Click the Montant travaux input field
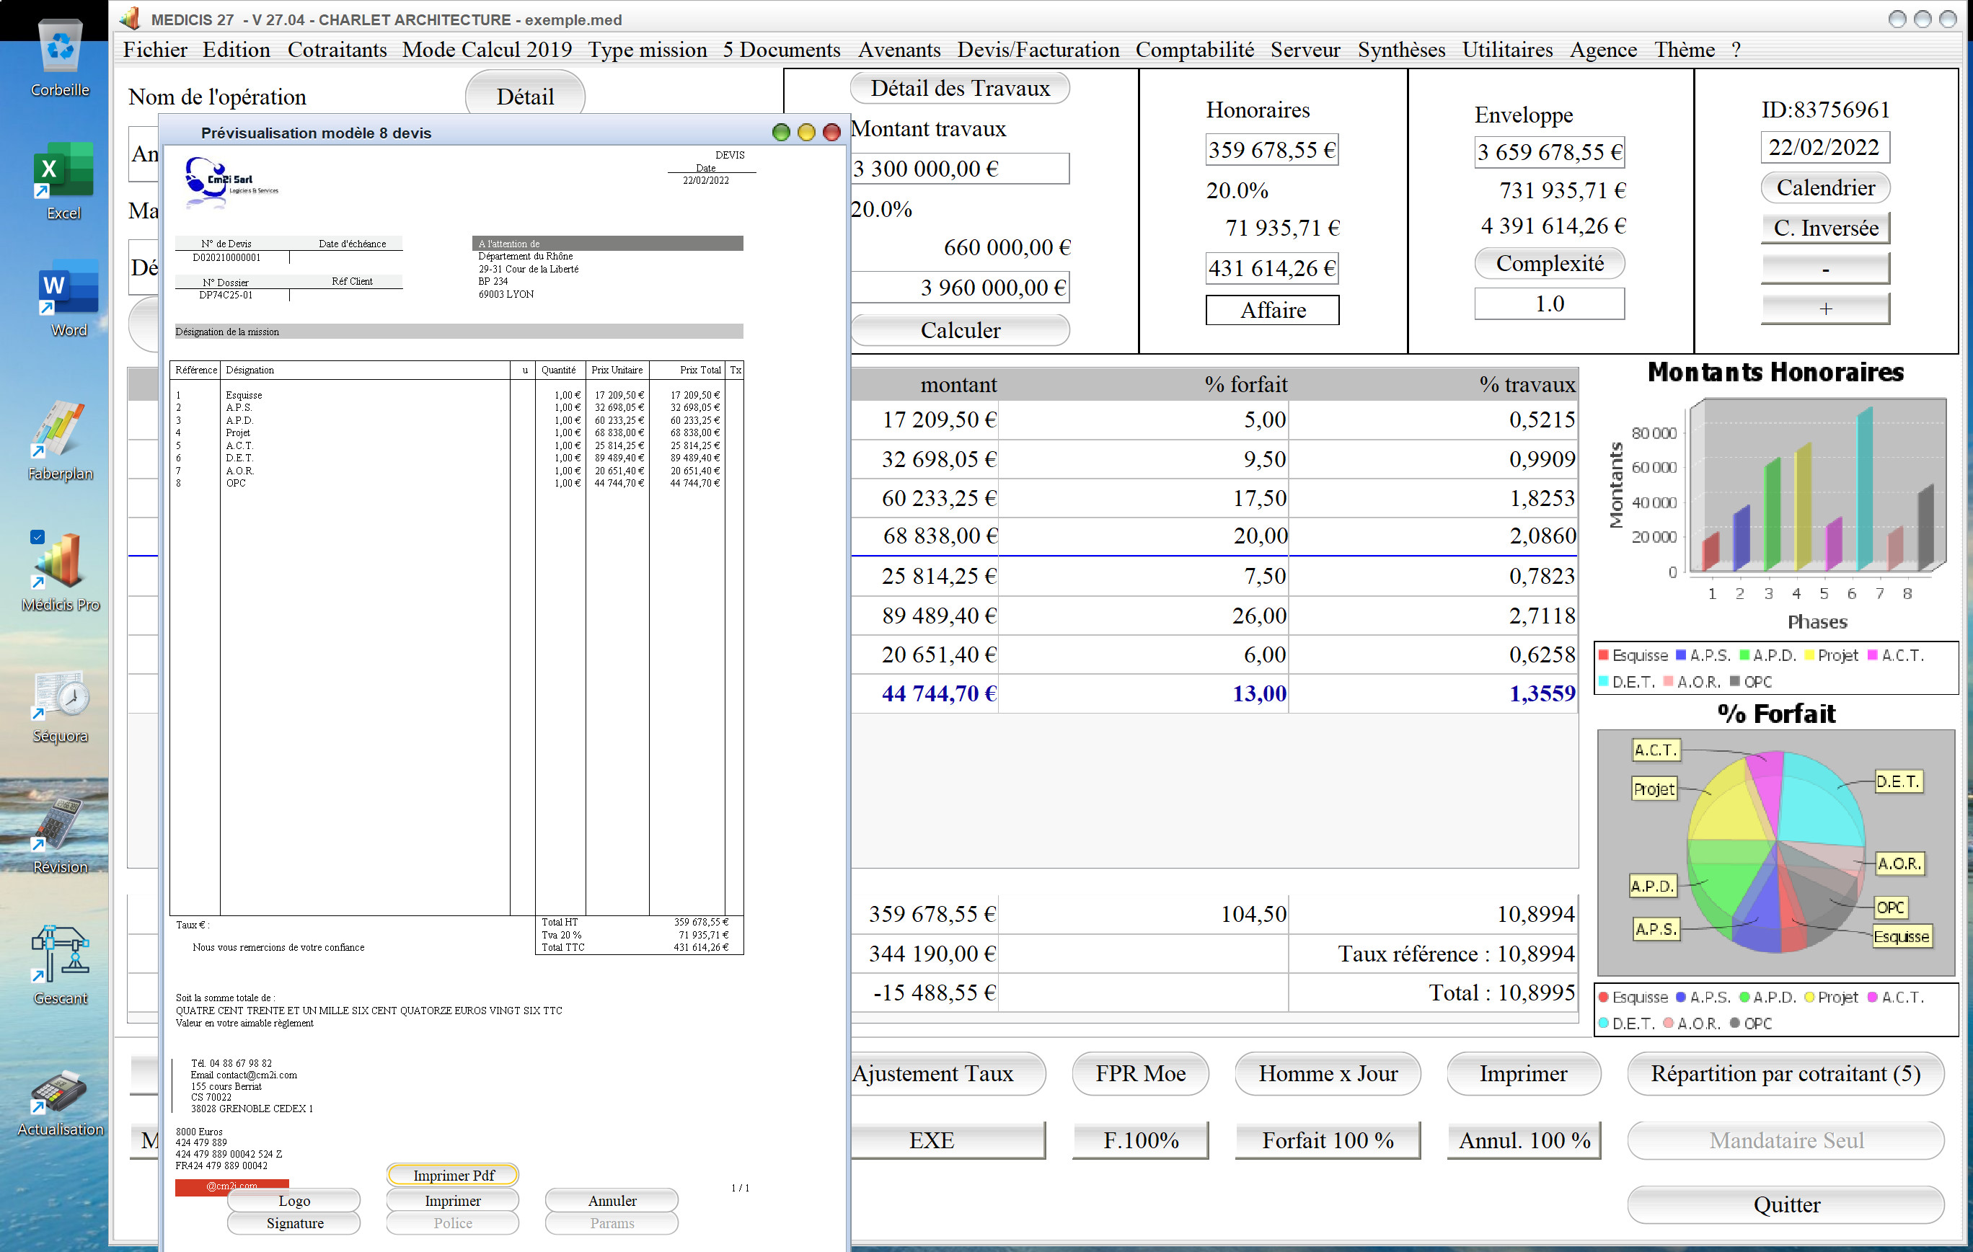This screenshot has width=1973, height=1252. coord(961,169)
